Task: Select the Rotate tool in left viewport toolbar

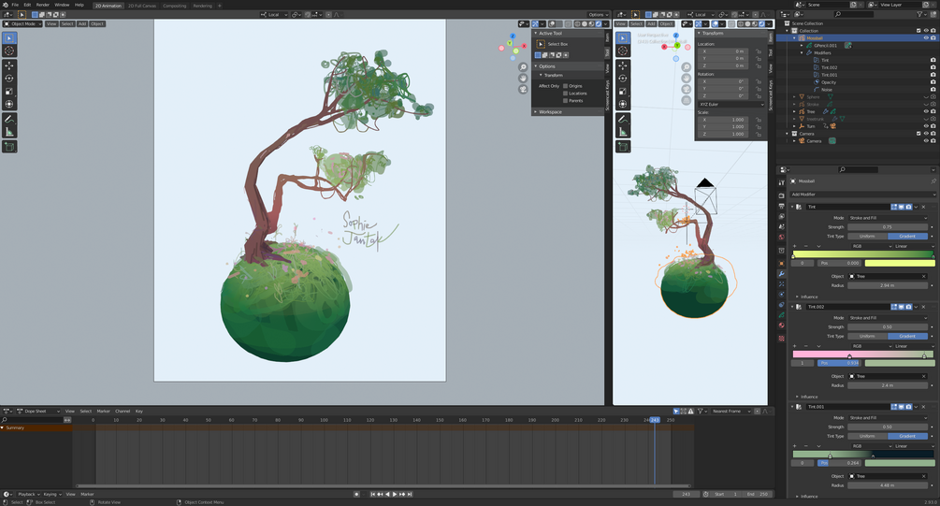Action: point(9,79)
